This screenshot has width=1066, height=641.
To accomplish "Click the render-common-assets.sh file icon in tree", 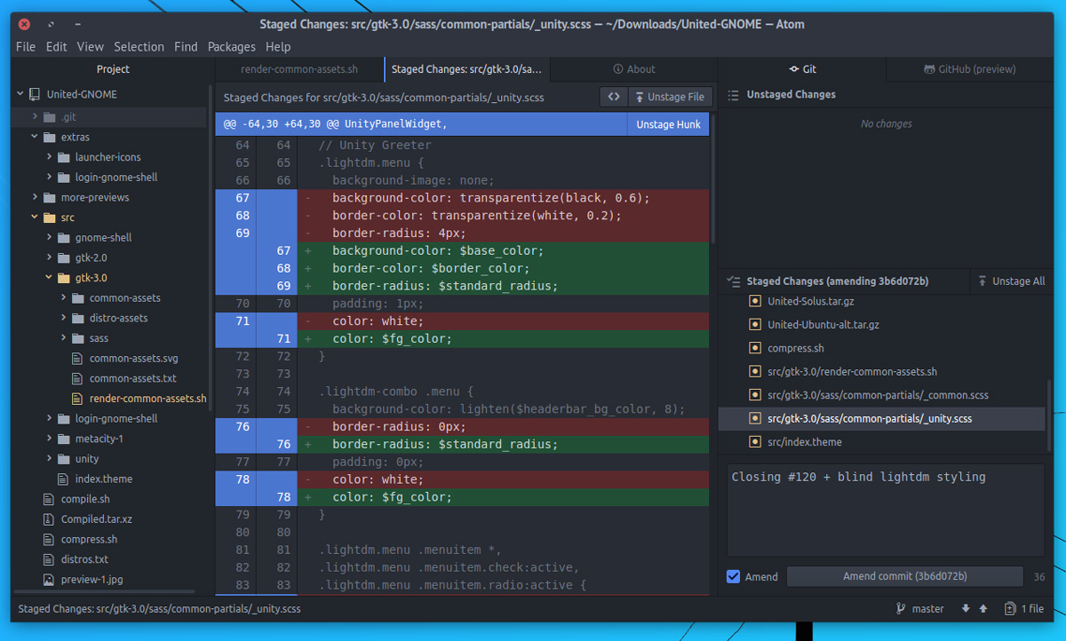I will (x=77, y=399).
